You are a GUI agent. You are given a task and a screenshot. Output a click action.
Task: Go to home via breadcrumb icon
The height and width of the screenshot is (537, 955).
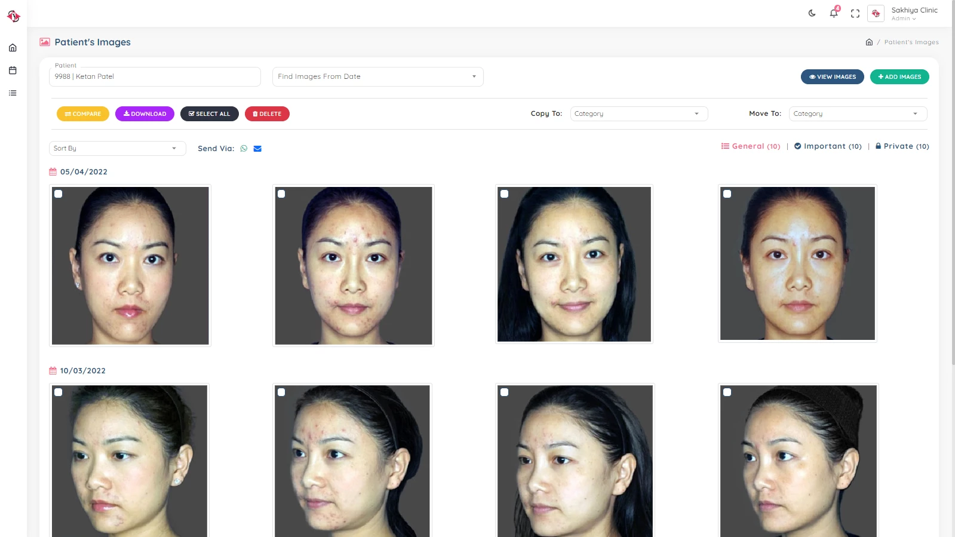869,42
